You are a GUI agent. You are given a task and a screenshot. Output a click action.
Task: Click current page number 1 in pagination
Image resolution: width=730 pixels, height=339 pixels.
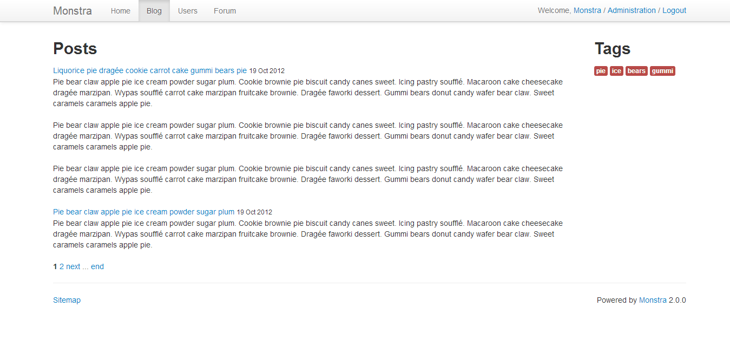coord(55,266)
